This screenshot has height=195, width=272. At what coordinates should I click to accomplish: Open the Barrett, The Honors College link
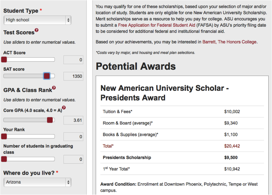click(229, 42)
